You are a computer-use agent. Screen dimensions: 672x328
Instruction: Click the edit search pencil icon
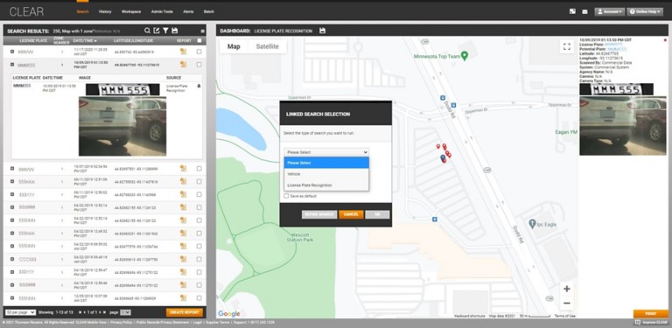click(x=157, y=31)
